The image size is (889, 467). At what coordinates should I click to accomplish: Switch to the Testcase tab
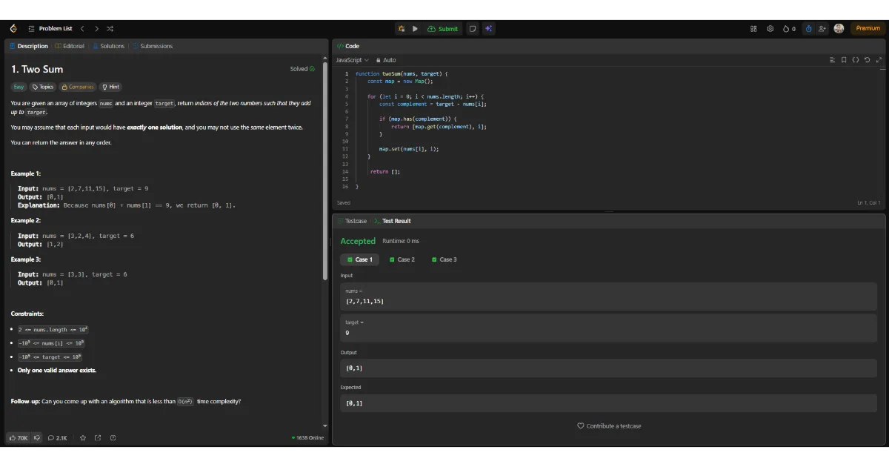click(x=352, y=221)
